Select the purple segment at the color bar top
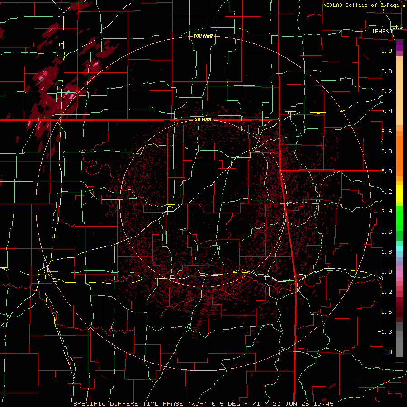The image size is (407, 407). coord(399,45)
